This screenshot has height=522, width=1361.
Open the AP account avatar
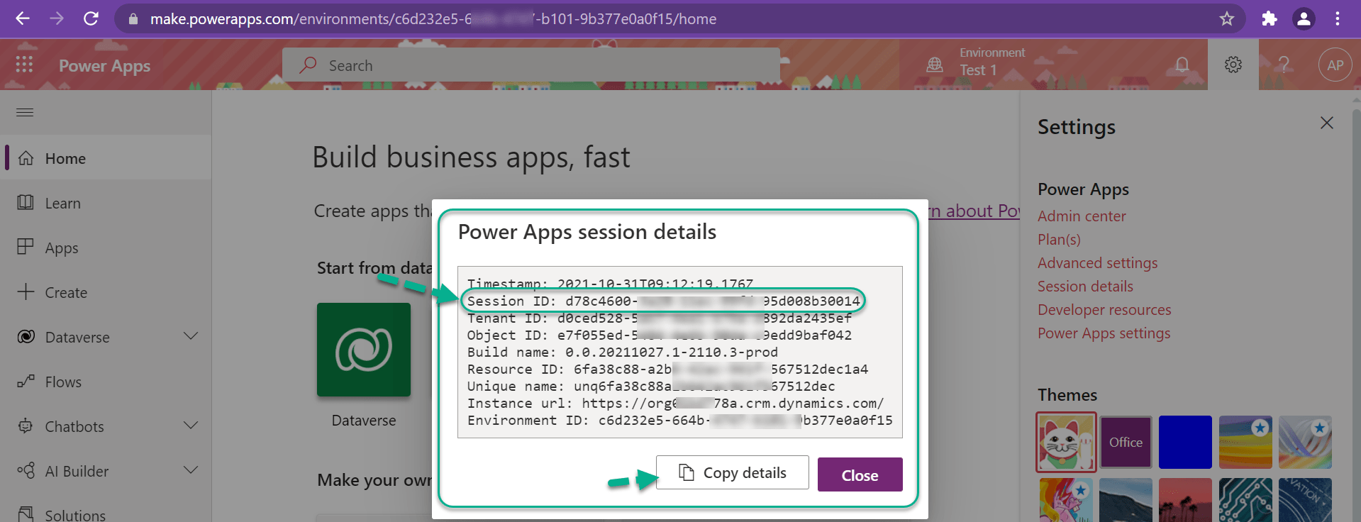coord(1335,65)
